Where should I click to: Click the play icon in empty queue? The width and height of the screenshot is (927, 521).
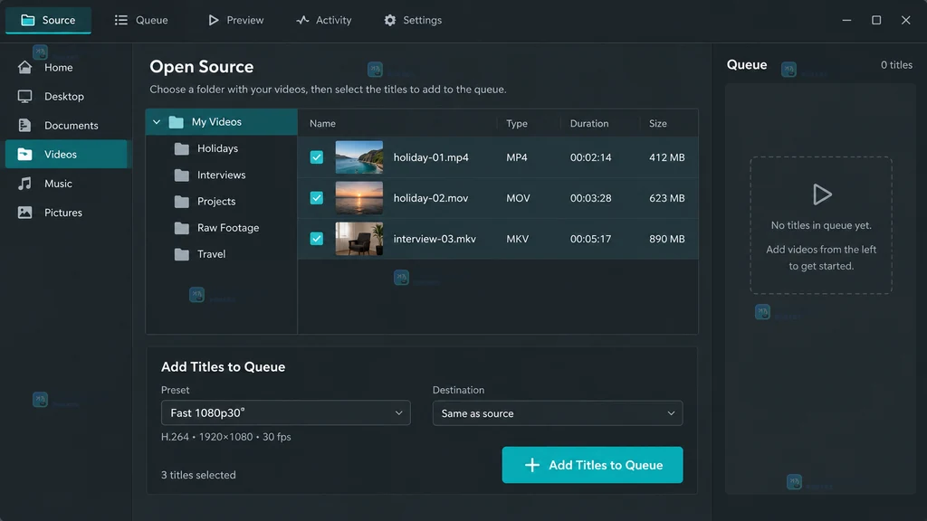click(x=822, y=194)
